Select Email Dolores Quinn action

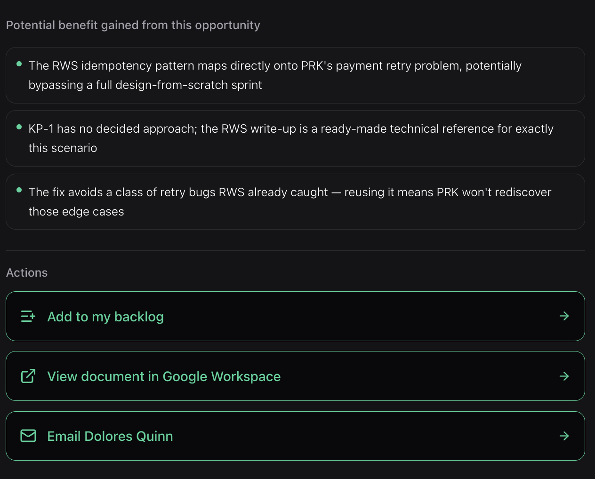[x=295, y=436]
